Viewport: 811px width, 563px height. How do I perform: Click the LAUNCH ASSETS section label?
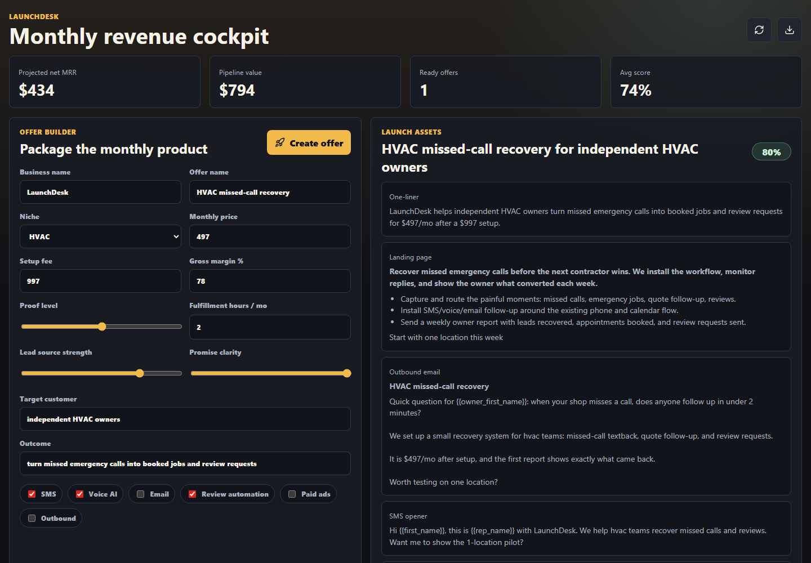click(412, 132)
